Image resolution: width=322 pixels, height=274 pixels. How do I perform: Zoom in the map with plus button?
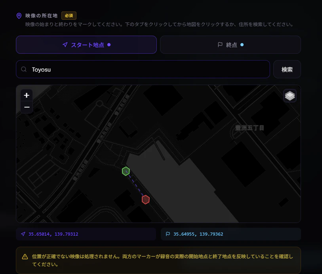(x=27, y=95)
